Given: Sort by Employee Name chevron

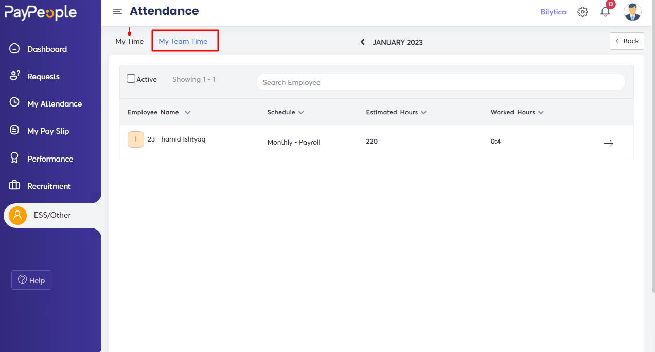Looking at the screenshot, I should click(188, 112).
